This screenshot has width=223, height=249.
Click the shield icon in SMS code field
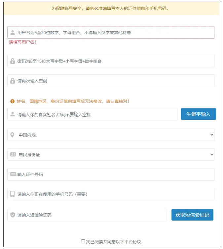pos(13,215)
